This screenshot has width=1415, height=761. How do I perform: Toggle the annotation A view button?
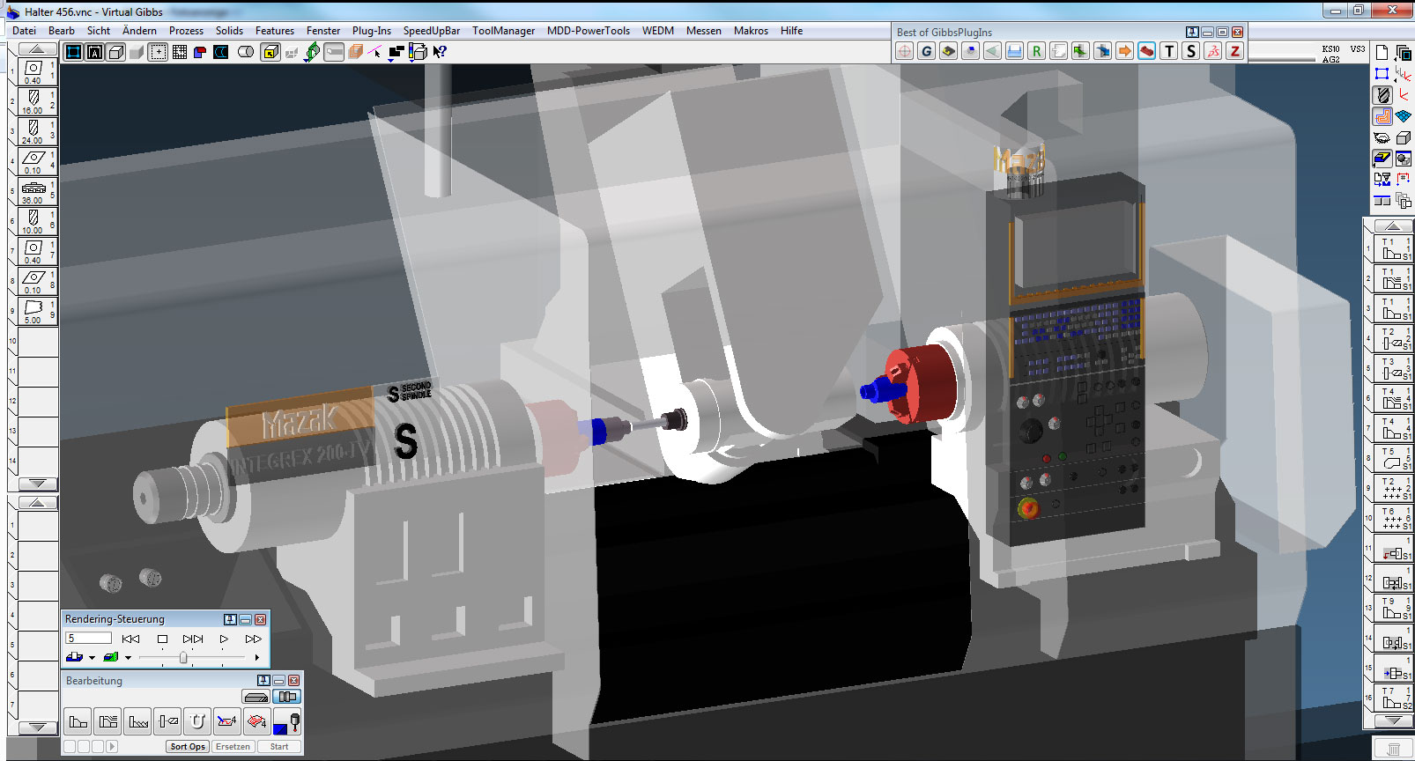(94, 52)
